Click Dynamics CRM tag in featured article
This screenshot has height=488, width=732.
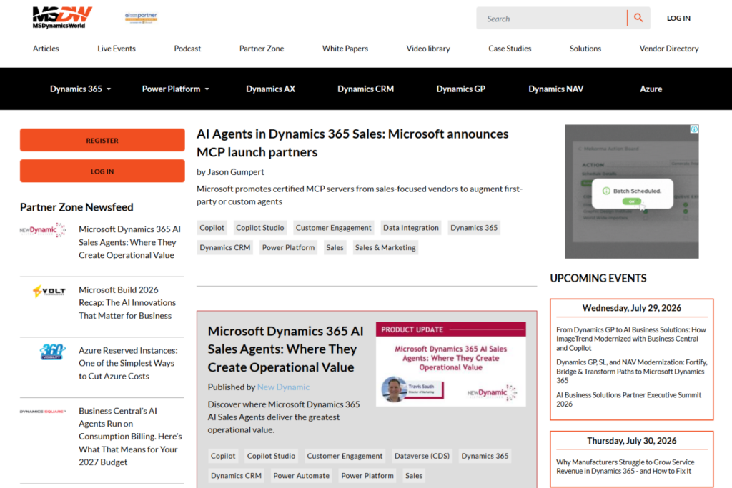(236, 475)
